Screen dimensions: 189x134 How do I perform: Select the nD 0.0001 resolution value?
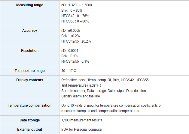70,51
